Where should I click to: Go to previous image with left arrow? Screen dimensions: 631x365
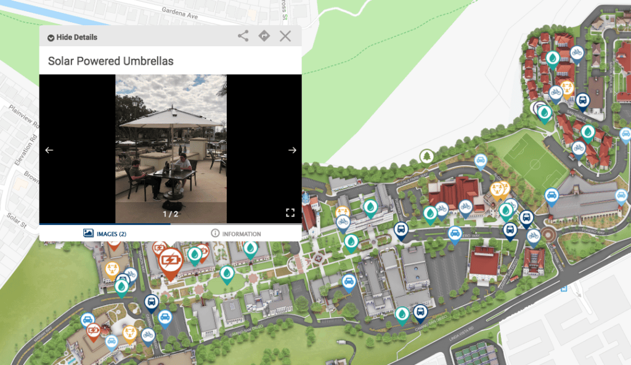(x=49, y=150)
